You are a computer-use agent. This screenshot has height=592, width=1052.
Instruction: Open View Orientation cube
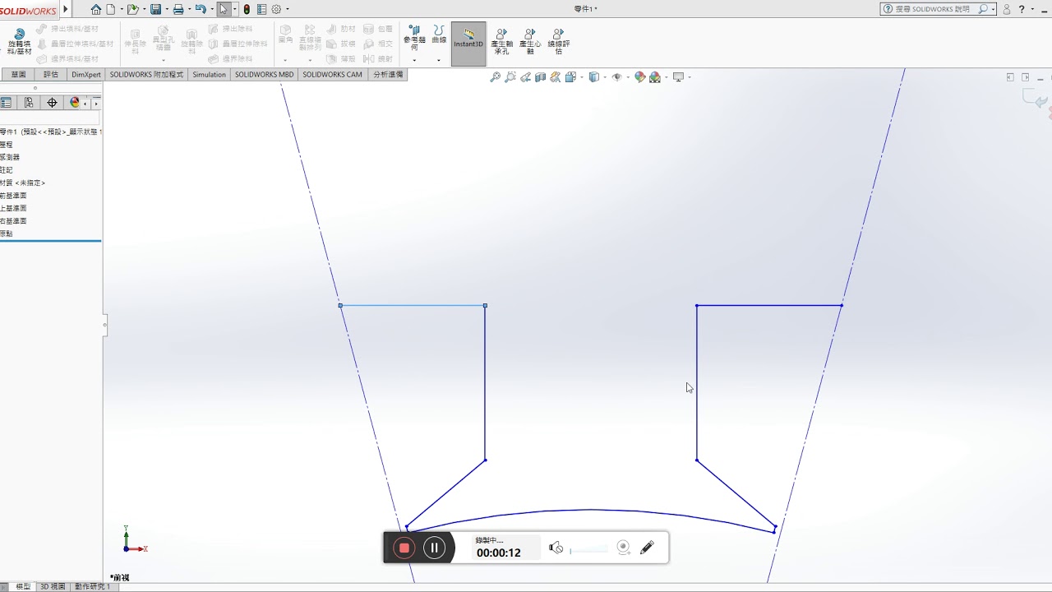pyautogui.click(x=570, y=77)
